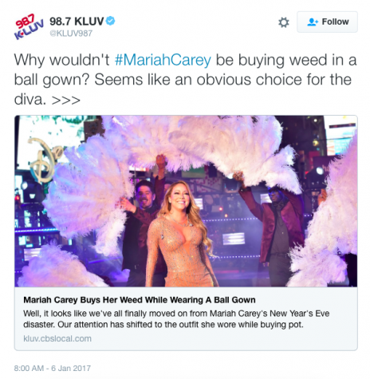Click the >>> arrows in tweet text
370x379 pixels.
[66, 101]
